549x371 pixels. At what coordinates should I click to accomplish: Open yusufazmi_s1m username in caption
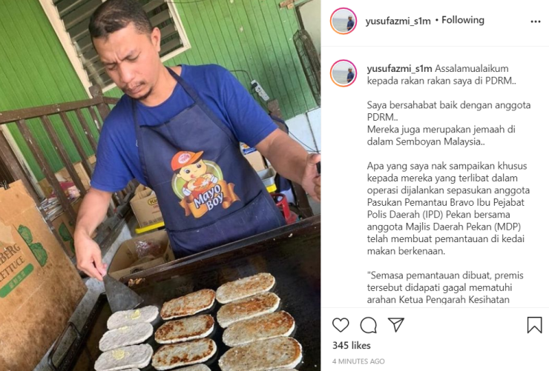(399, 69)
